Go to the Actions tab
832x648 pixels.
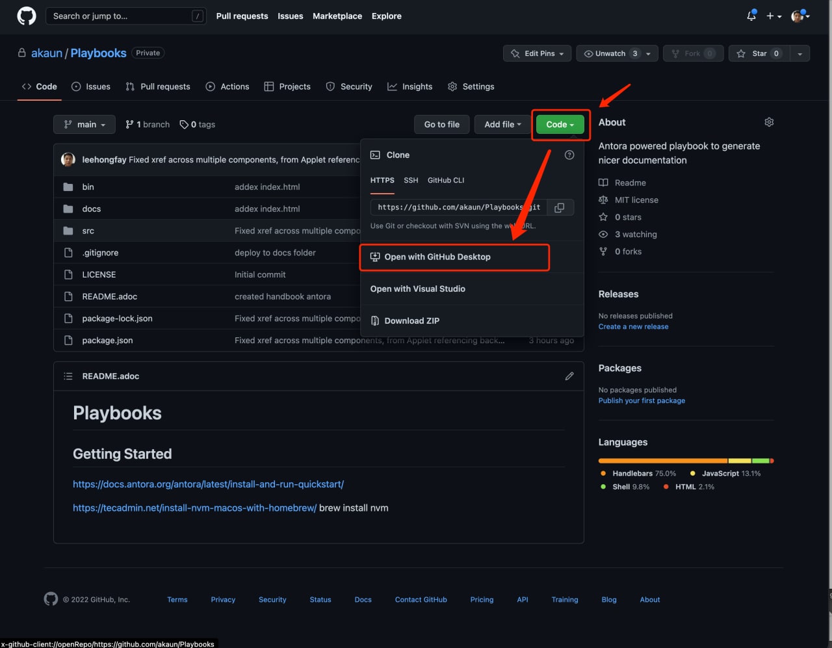227,86
